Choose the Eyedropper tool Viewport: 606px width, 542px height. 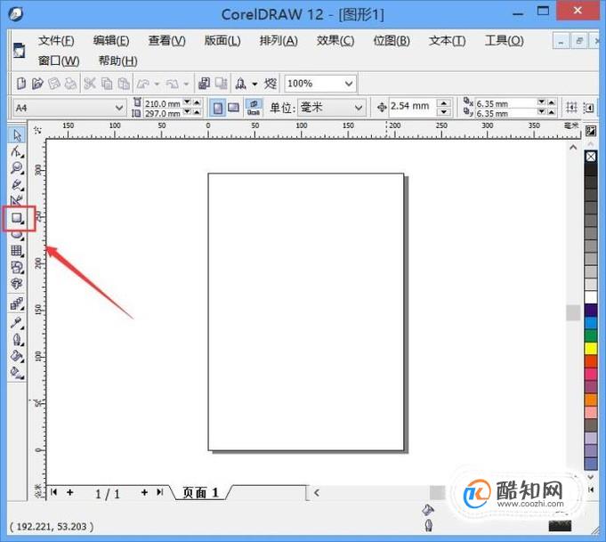[x=17, y=323]
